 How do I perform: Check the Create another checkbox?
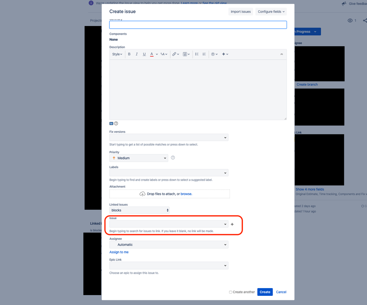coord(231,292)
